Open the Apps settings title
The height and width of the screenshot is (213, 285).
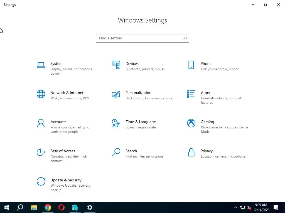(205, 93)
